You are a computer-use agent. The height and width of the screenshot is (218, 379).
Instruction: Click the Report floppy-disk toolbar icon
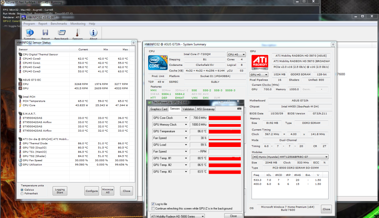45,33
